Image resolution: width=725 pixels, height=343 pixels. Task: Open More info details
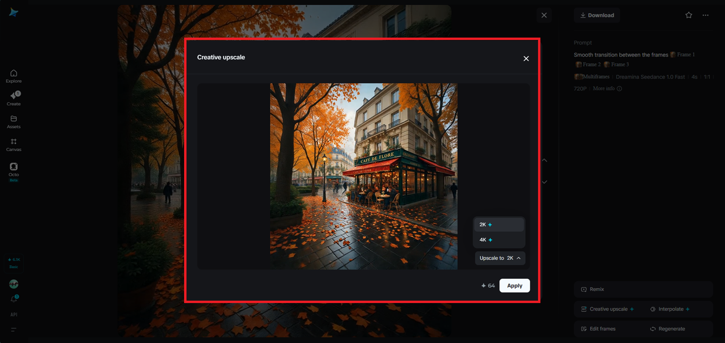pyautogui.click(x=607, y=88)
